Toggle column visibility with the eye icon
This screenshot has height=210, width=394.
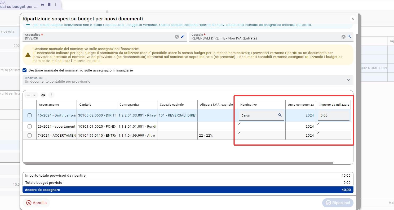pos(43,95)
